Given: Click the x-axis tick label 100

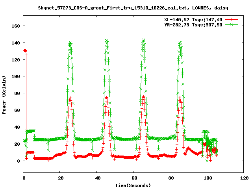Looking at the screenshot, I should coord(208,178).
